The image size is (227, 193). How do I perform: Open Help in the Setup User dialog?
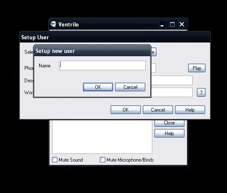pos(190,110)
